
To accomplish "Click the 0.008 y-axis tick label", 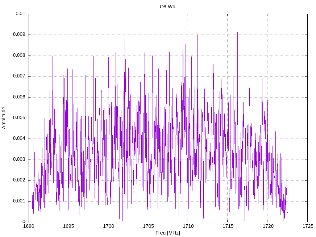I will [19, 55].
